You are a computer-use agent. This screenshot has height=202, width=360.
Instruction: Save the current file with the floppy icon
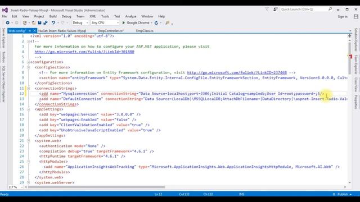click(39, 22)
